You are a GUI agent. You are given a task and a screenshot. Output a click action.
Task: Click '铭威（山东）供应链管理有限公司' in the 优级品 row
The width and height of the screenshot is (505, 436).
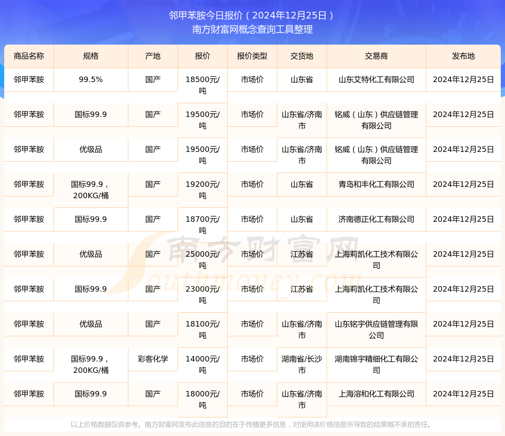pos(376,155)
